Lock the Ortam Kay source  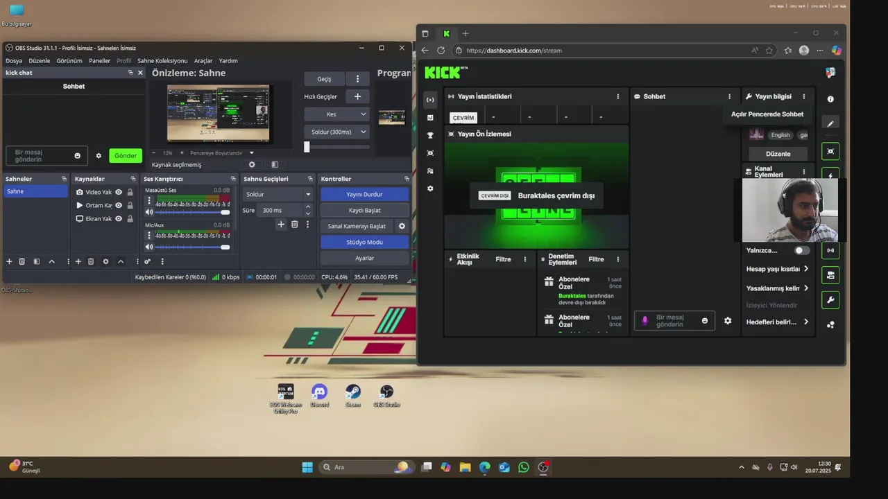130,205
